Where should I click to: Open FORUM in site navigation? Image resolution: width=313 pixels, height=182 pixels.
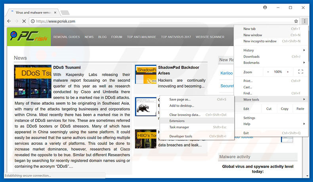[117, 37]
